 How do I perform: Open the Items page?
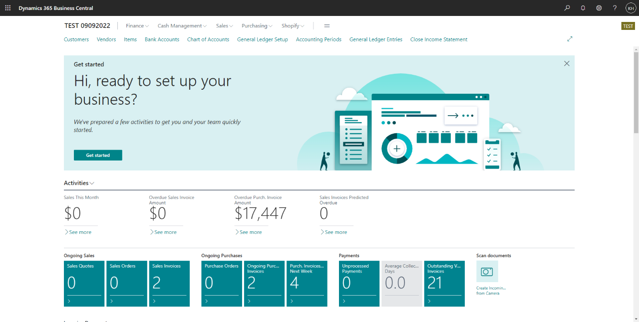[x=130, y=39]
